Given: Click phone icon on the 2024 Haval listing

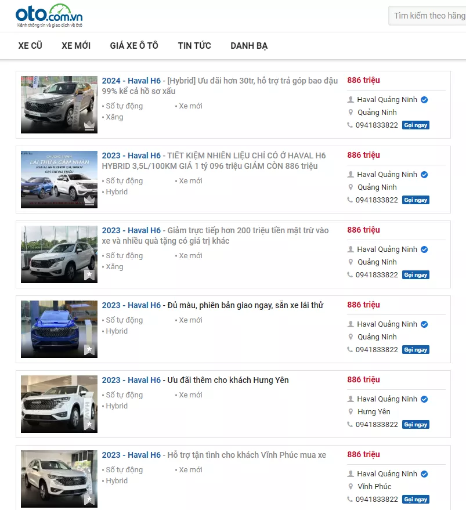Looking at the screenshot, I should pos(350,125).
